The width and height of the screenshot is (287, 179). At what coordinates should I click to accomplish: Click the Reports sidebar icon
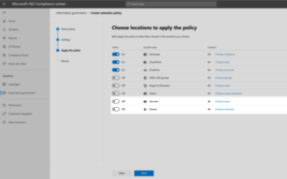4,38
